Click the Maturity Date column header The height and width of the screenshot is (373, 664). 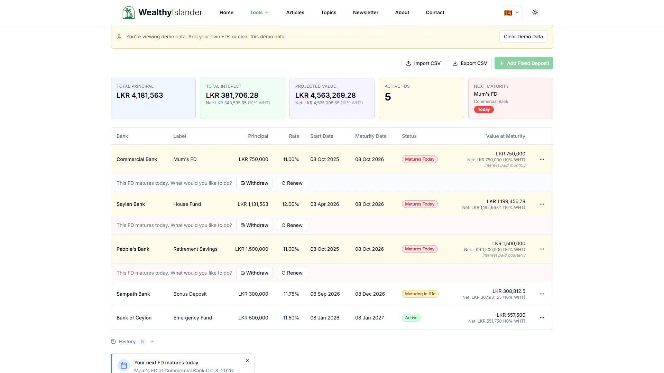371,136
